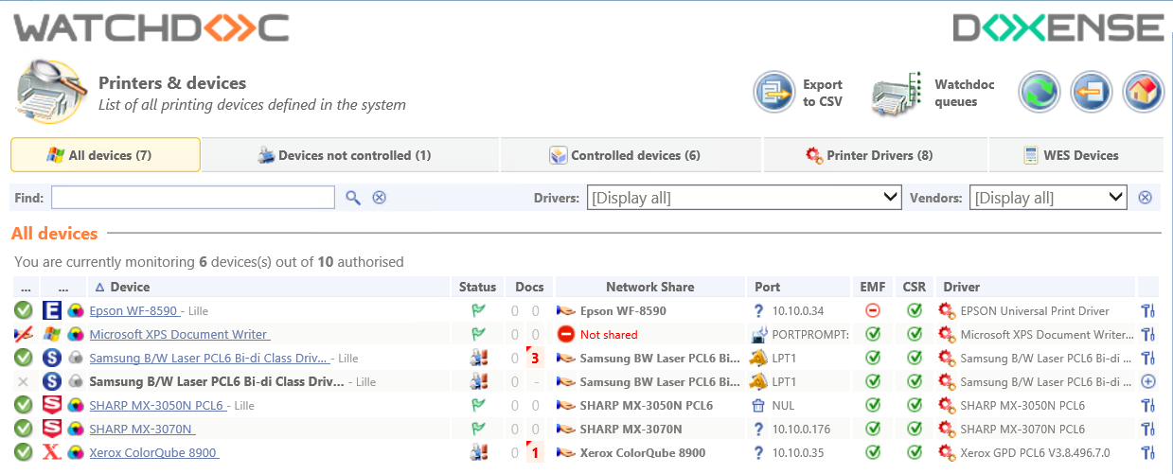
Task: Click the SHARP MX-3050N PCL6 network share name
Action: 647,405
